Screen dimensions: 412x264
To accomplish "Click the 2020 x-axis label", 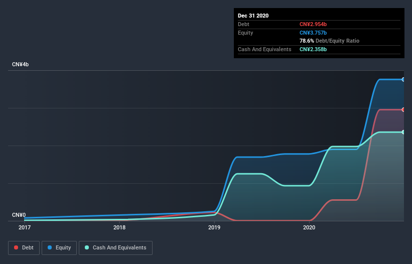I will [309, 227].
